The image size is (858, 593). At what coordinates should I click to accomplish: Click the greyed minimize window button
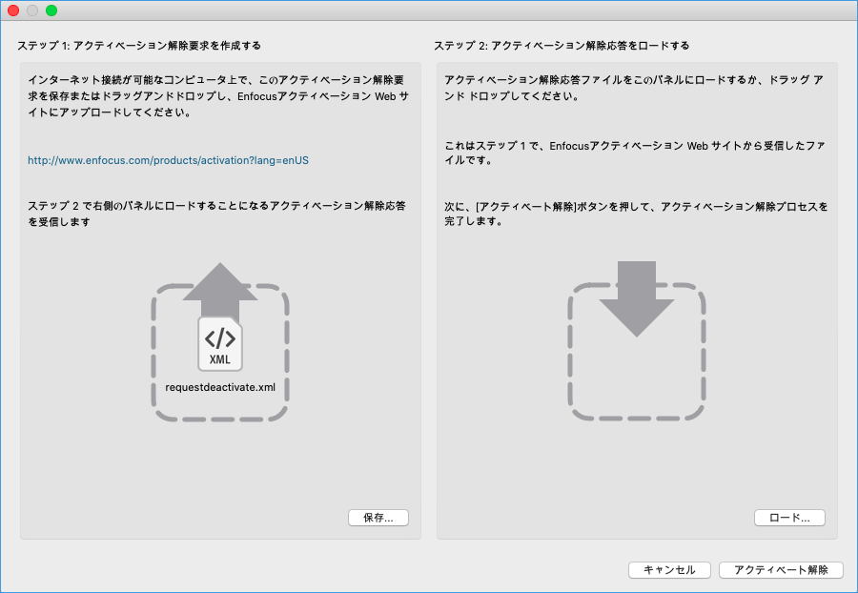point(32,10)
